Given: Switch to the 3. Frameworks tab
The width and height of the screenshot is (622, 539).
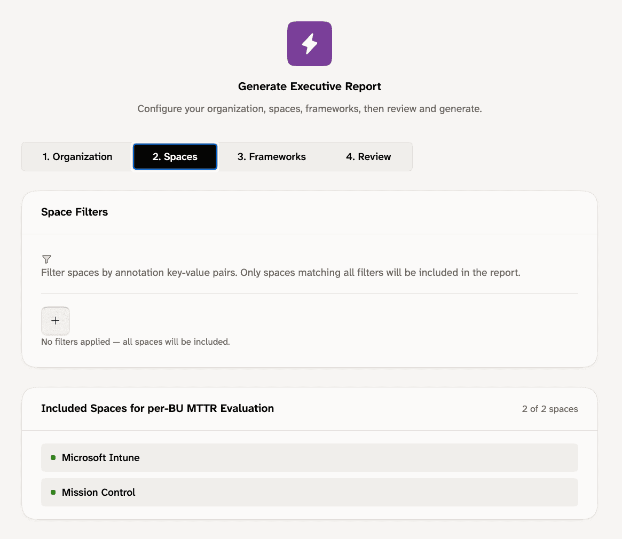Looking at the screenshot, I should pos(272,157).
